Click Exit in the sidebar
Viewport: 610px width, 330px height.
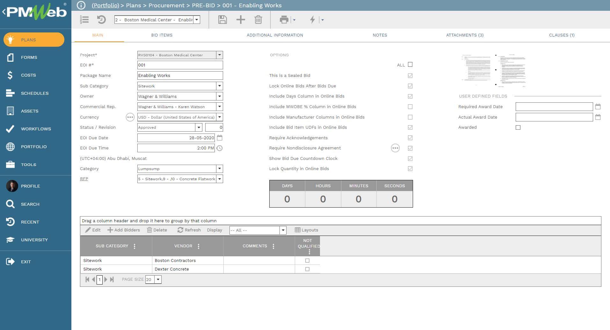(26, 262)
